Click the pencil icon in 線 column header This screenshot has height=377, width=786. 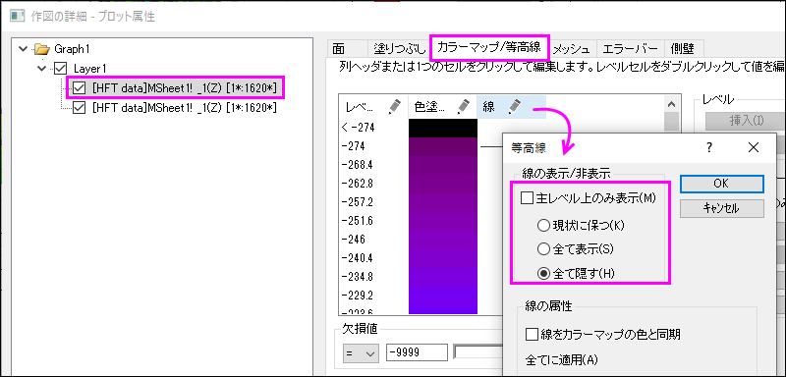(x=515, y=106)
